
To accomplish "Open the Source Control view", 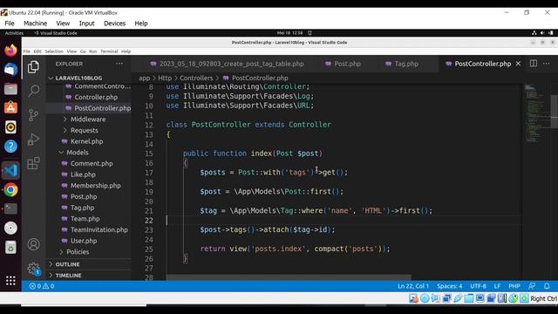I will pyautogui.click(x=33, y=115).
